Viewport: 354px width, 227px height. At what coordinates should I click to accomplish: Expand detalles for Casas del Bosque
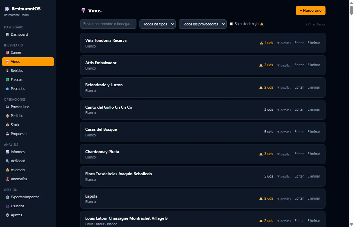[284, 132]
